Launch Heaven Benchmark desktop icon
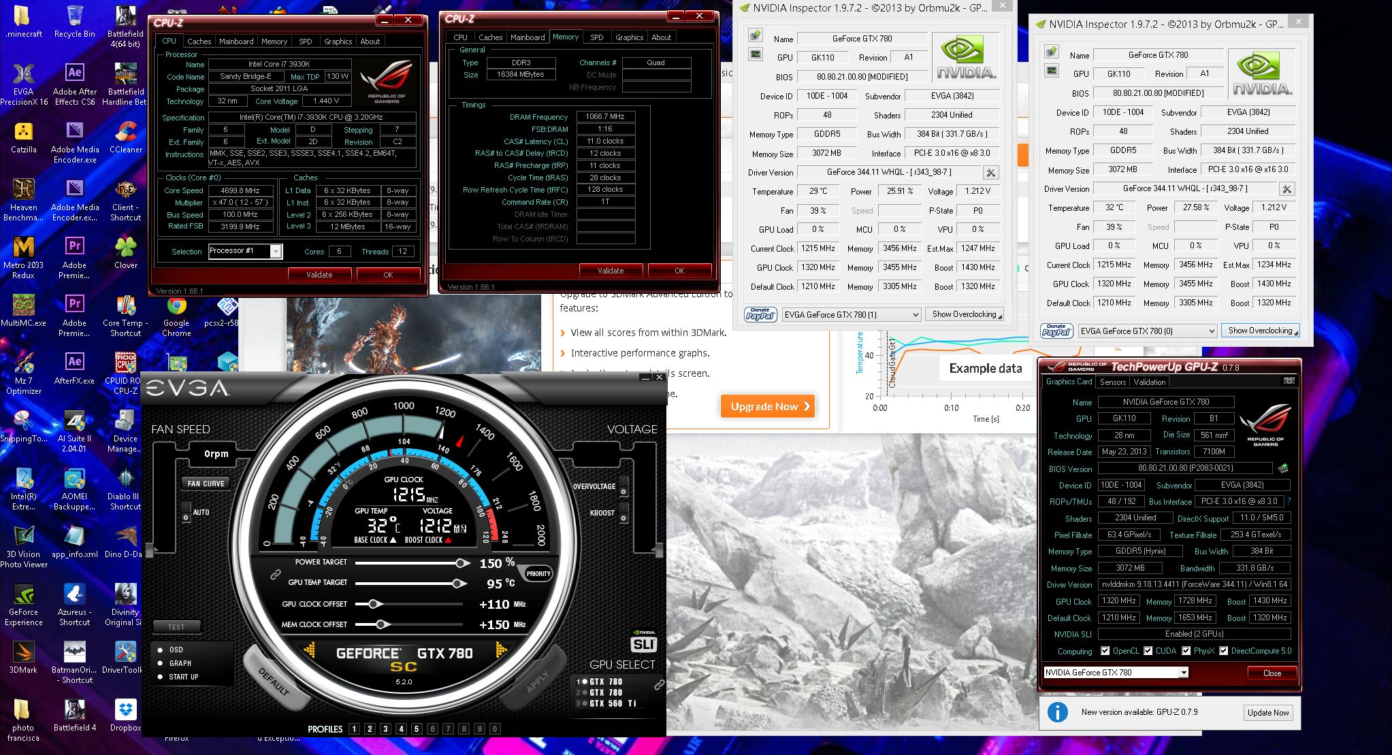 tap(24, 199)
